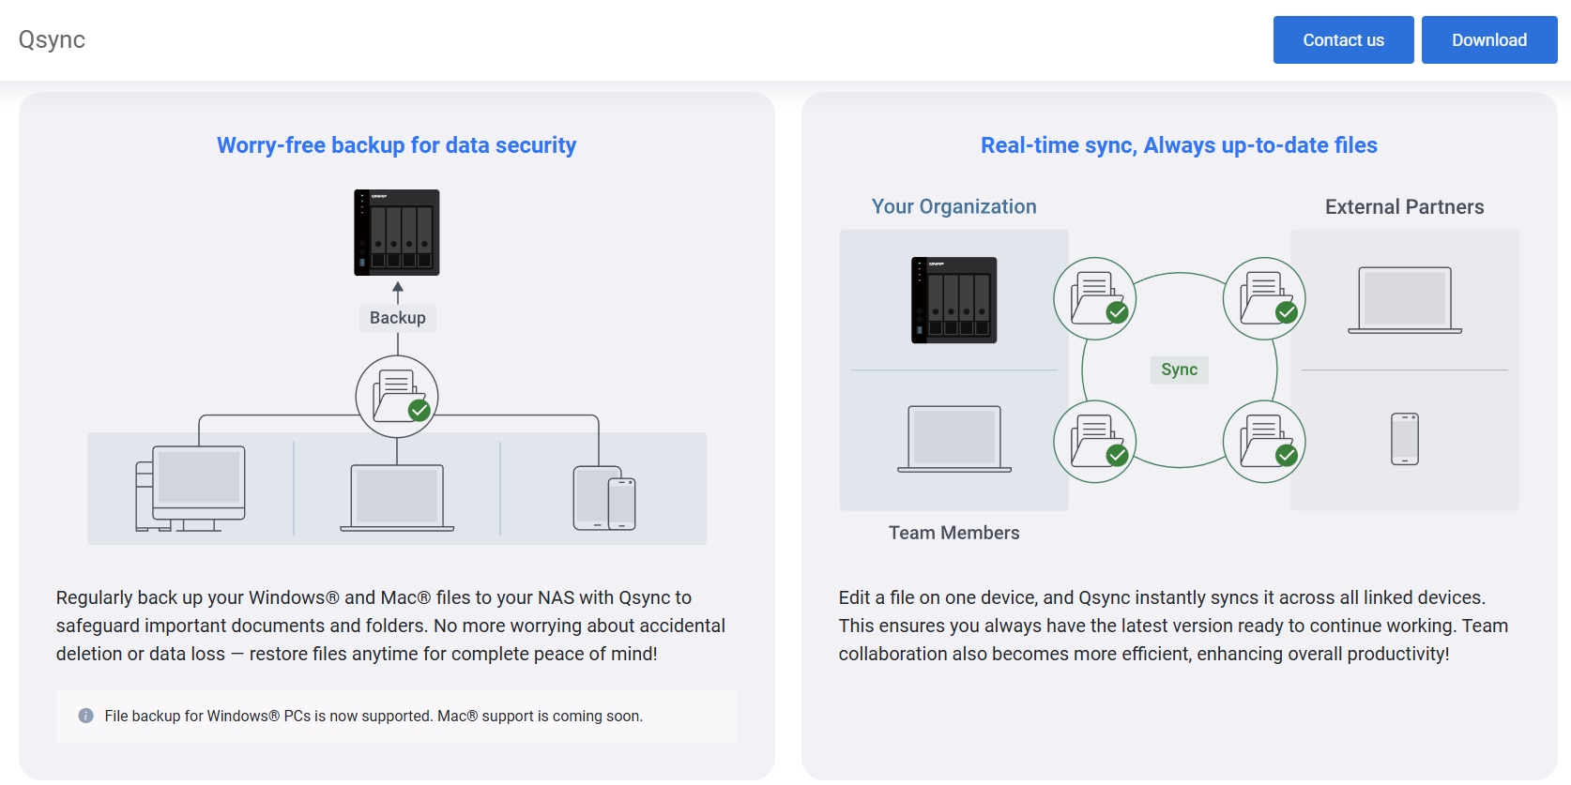
Task: Open the Download button
Action: [x=1489, y=39]
